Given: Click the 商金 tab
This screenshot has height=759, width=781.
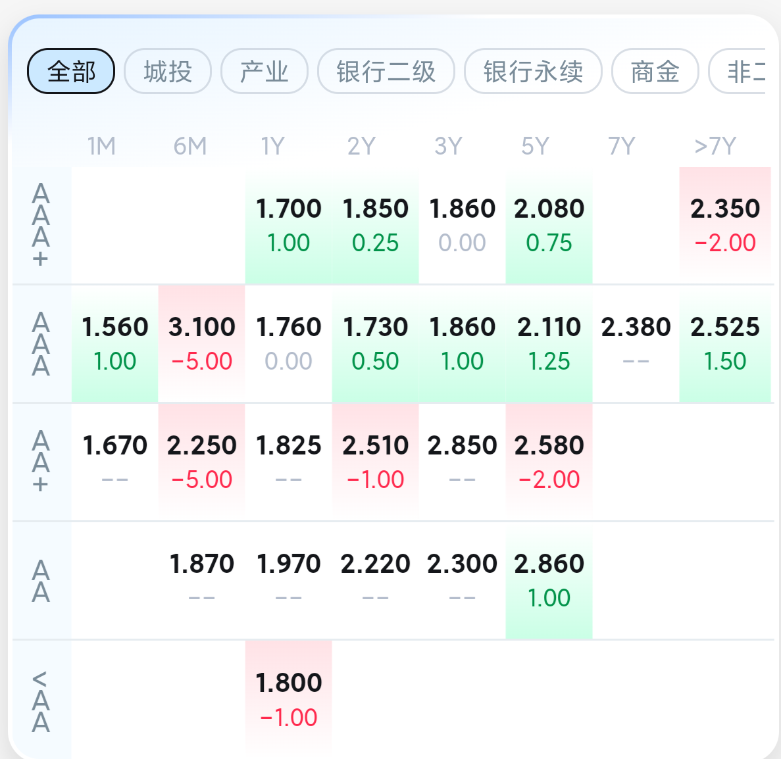Looking at the screenshot, I should tap(655, 71).
